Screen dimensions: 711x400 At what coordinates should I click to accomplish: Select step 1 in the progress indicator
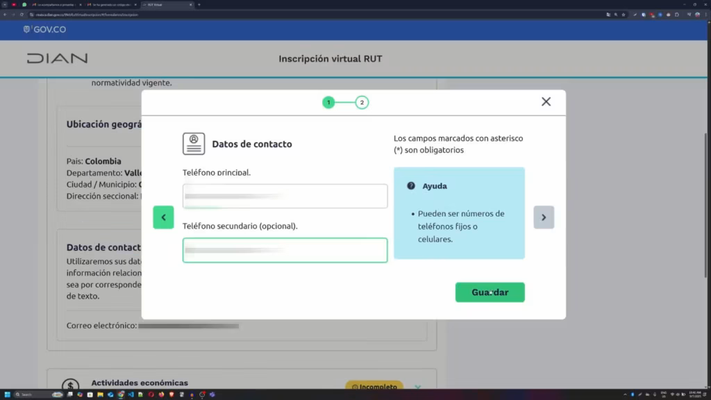click(328, 103)
